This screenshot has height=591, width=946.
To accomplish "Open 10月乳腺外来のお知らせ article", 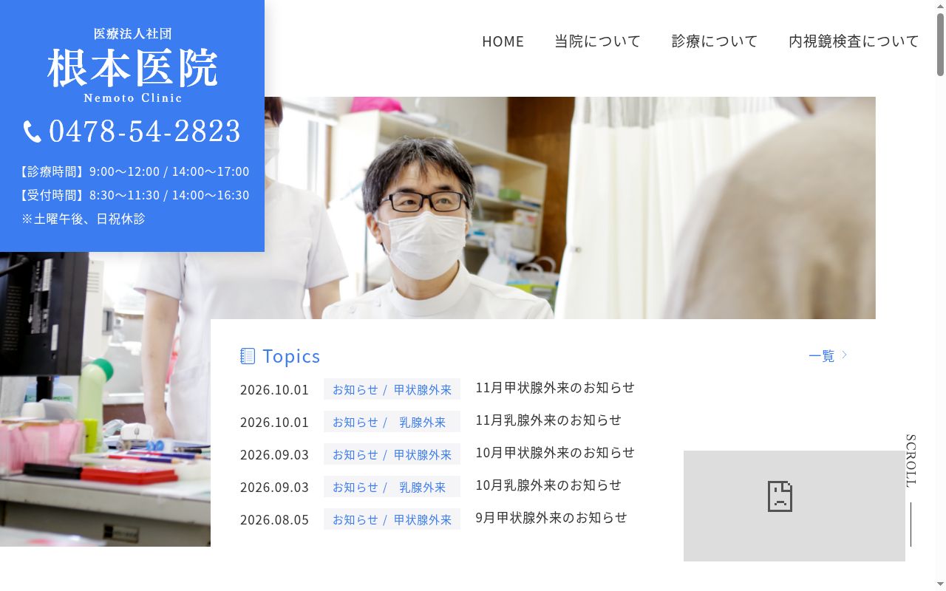I will coord(548,485).
